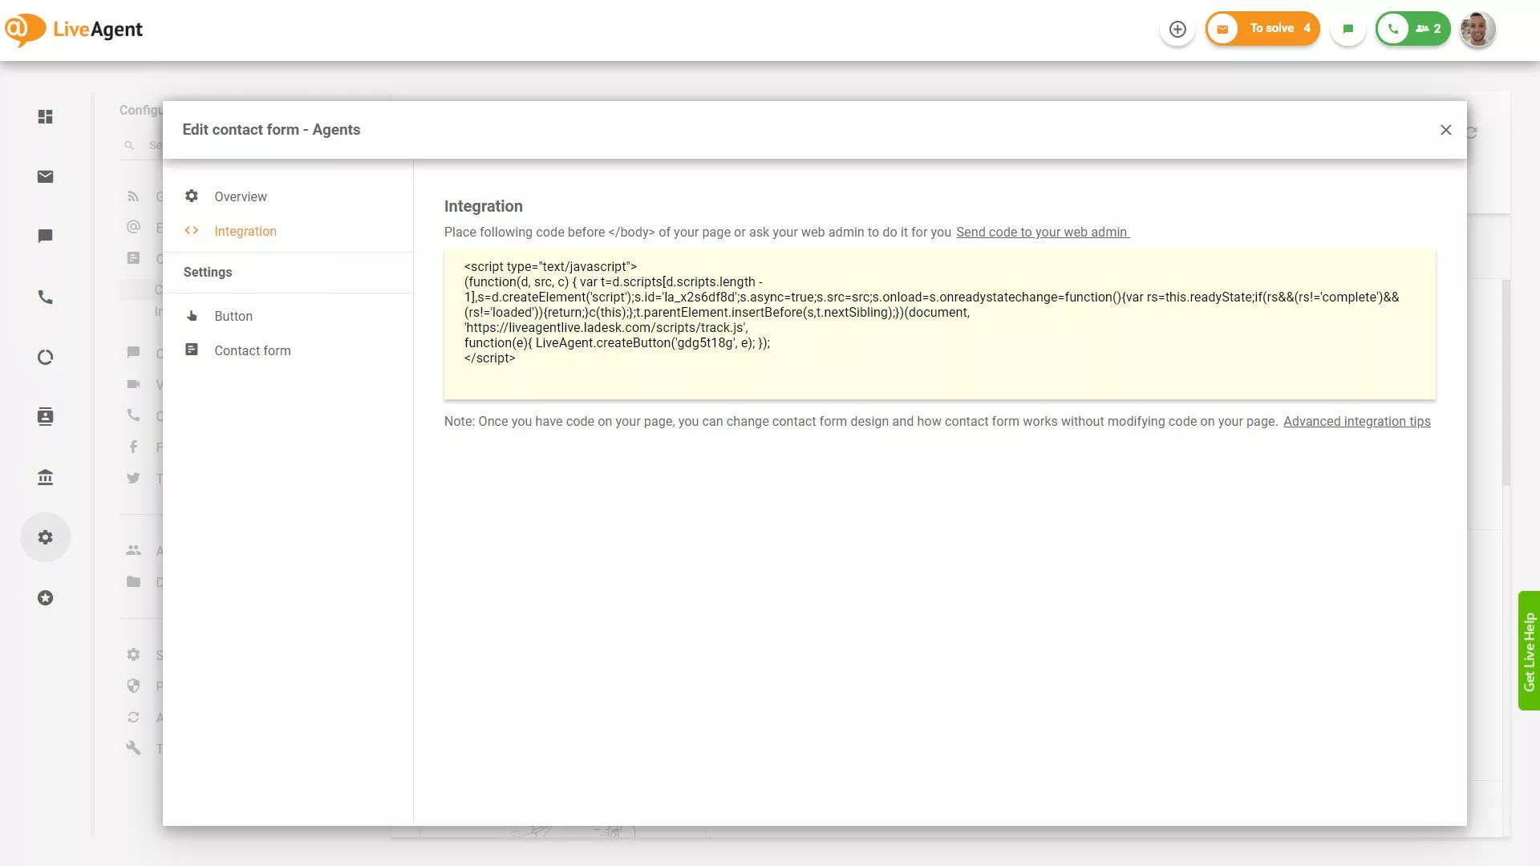The image size is (1540, 866).
Task: Open the Dashboard grid icon in sidebar
Action: tap(46, 117)
